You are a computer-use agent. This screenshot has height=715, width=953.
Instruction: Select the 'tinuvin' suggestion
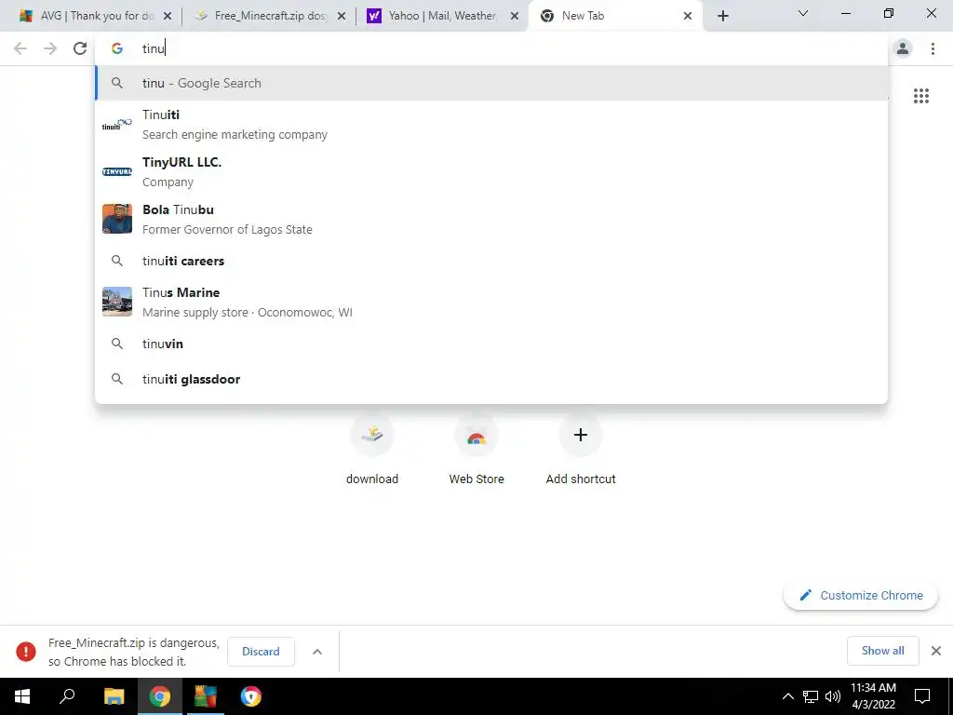point(491,344)
